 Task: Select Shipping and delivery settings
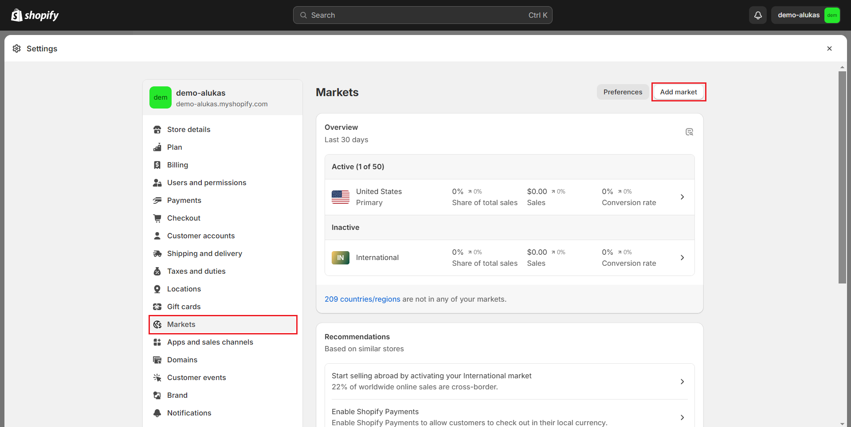click(x=204, y=254)
